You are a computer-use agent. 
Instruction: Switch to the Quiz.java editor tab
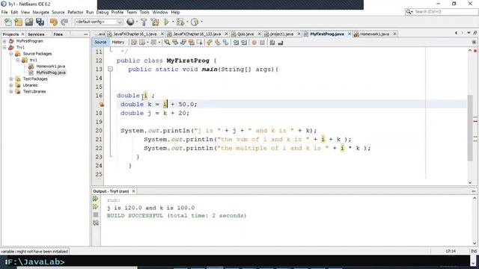pos(245,34)
